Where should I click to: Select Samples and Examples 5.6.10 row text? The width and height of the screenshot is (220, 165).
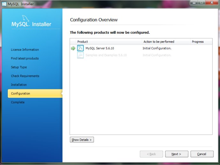(x=106, y=55)
